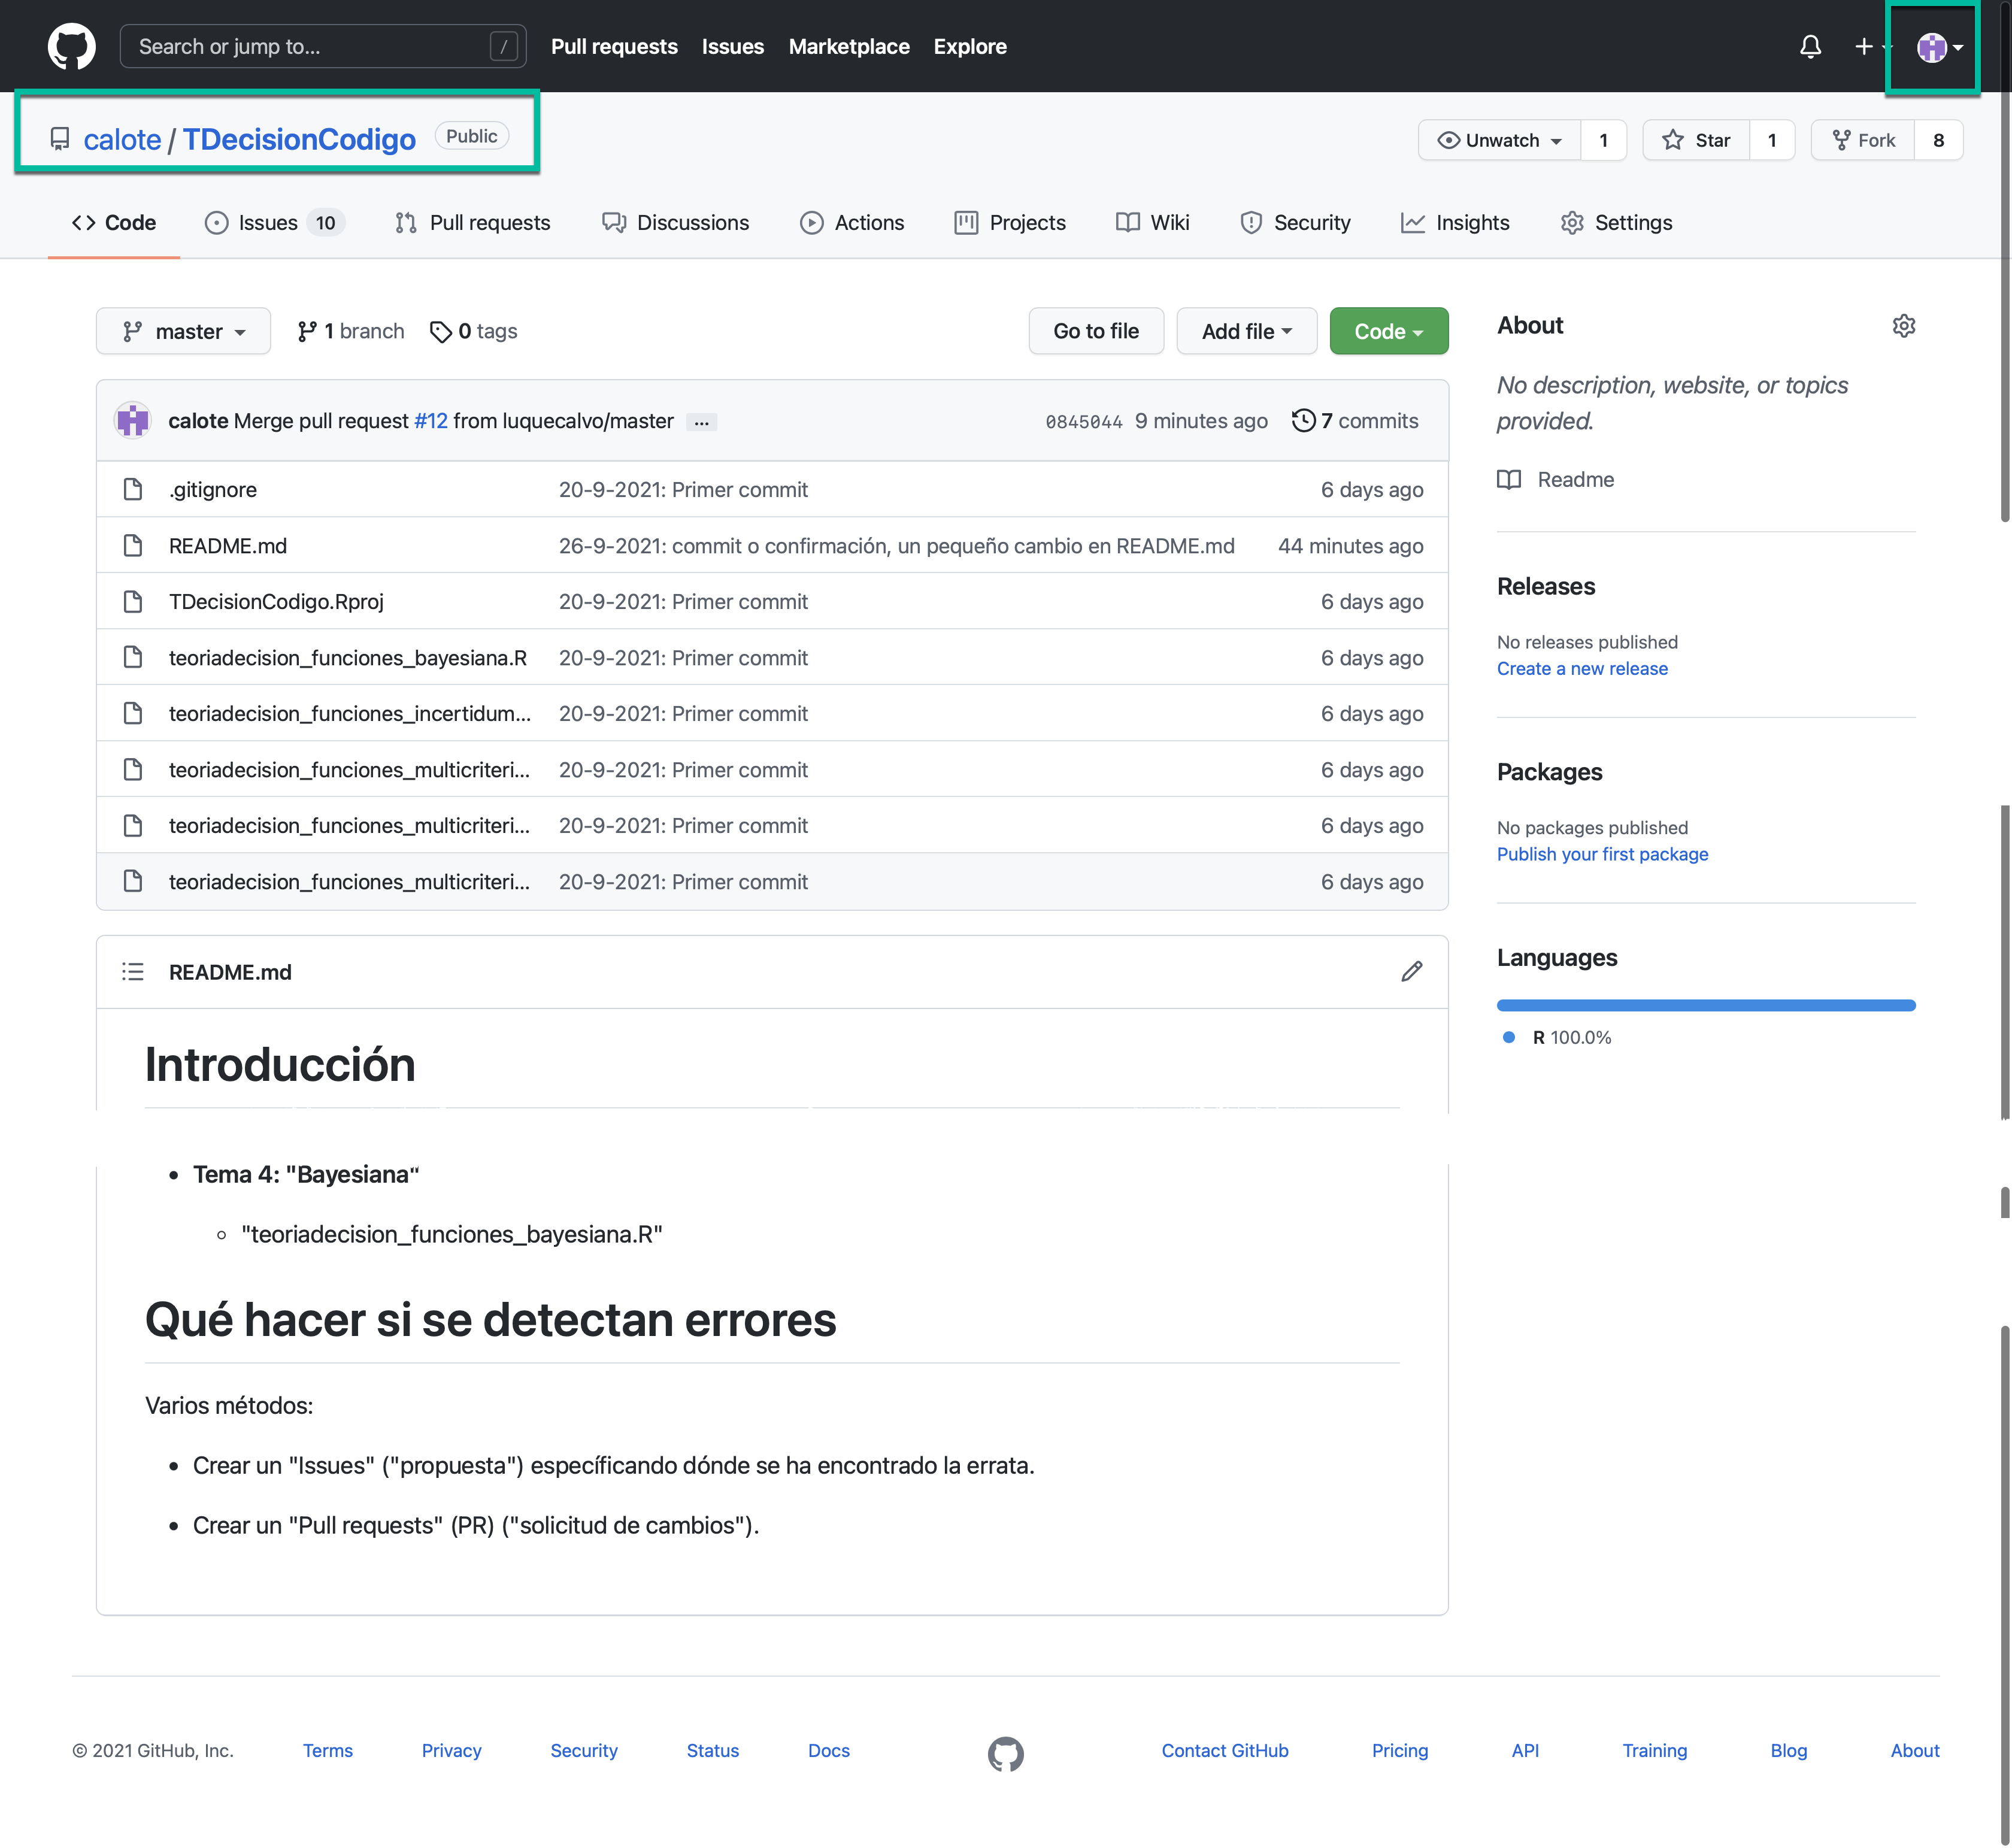Open Pull requests in top navigation
This screenshot has height=1848, width=2012.
pos(614,46)
